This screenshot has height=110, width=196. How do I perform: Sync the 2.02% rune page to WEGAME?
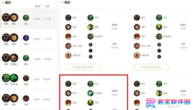point(83,67)
